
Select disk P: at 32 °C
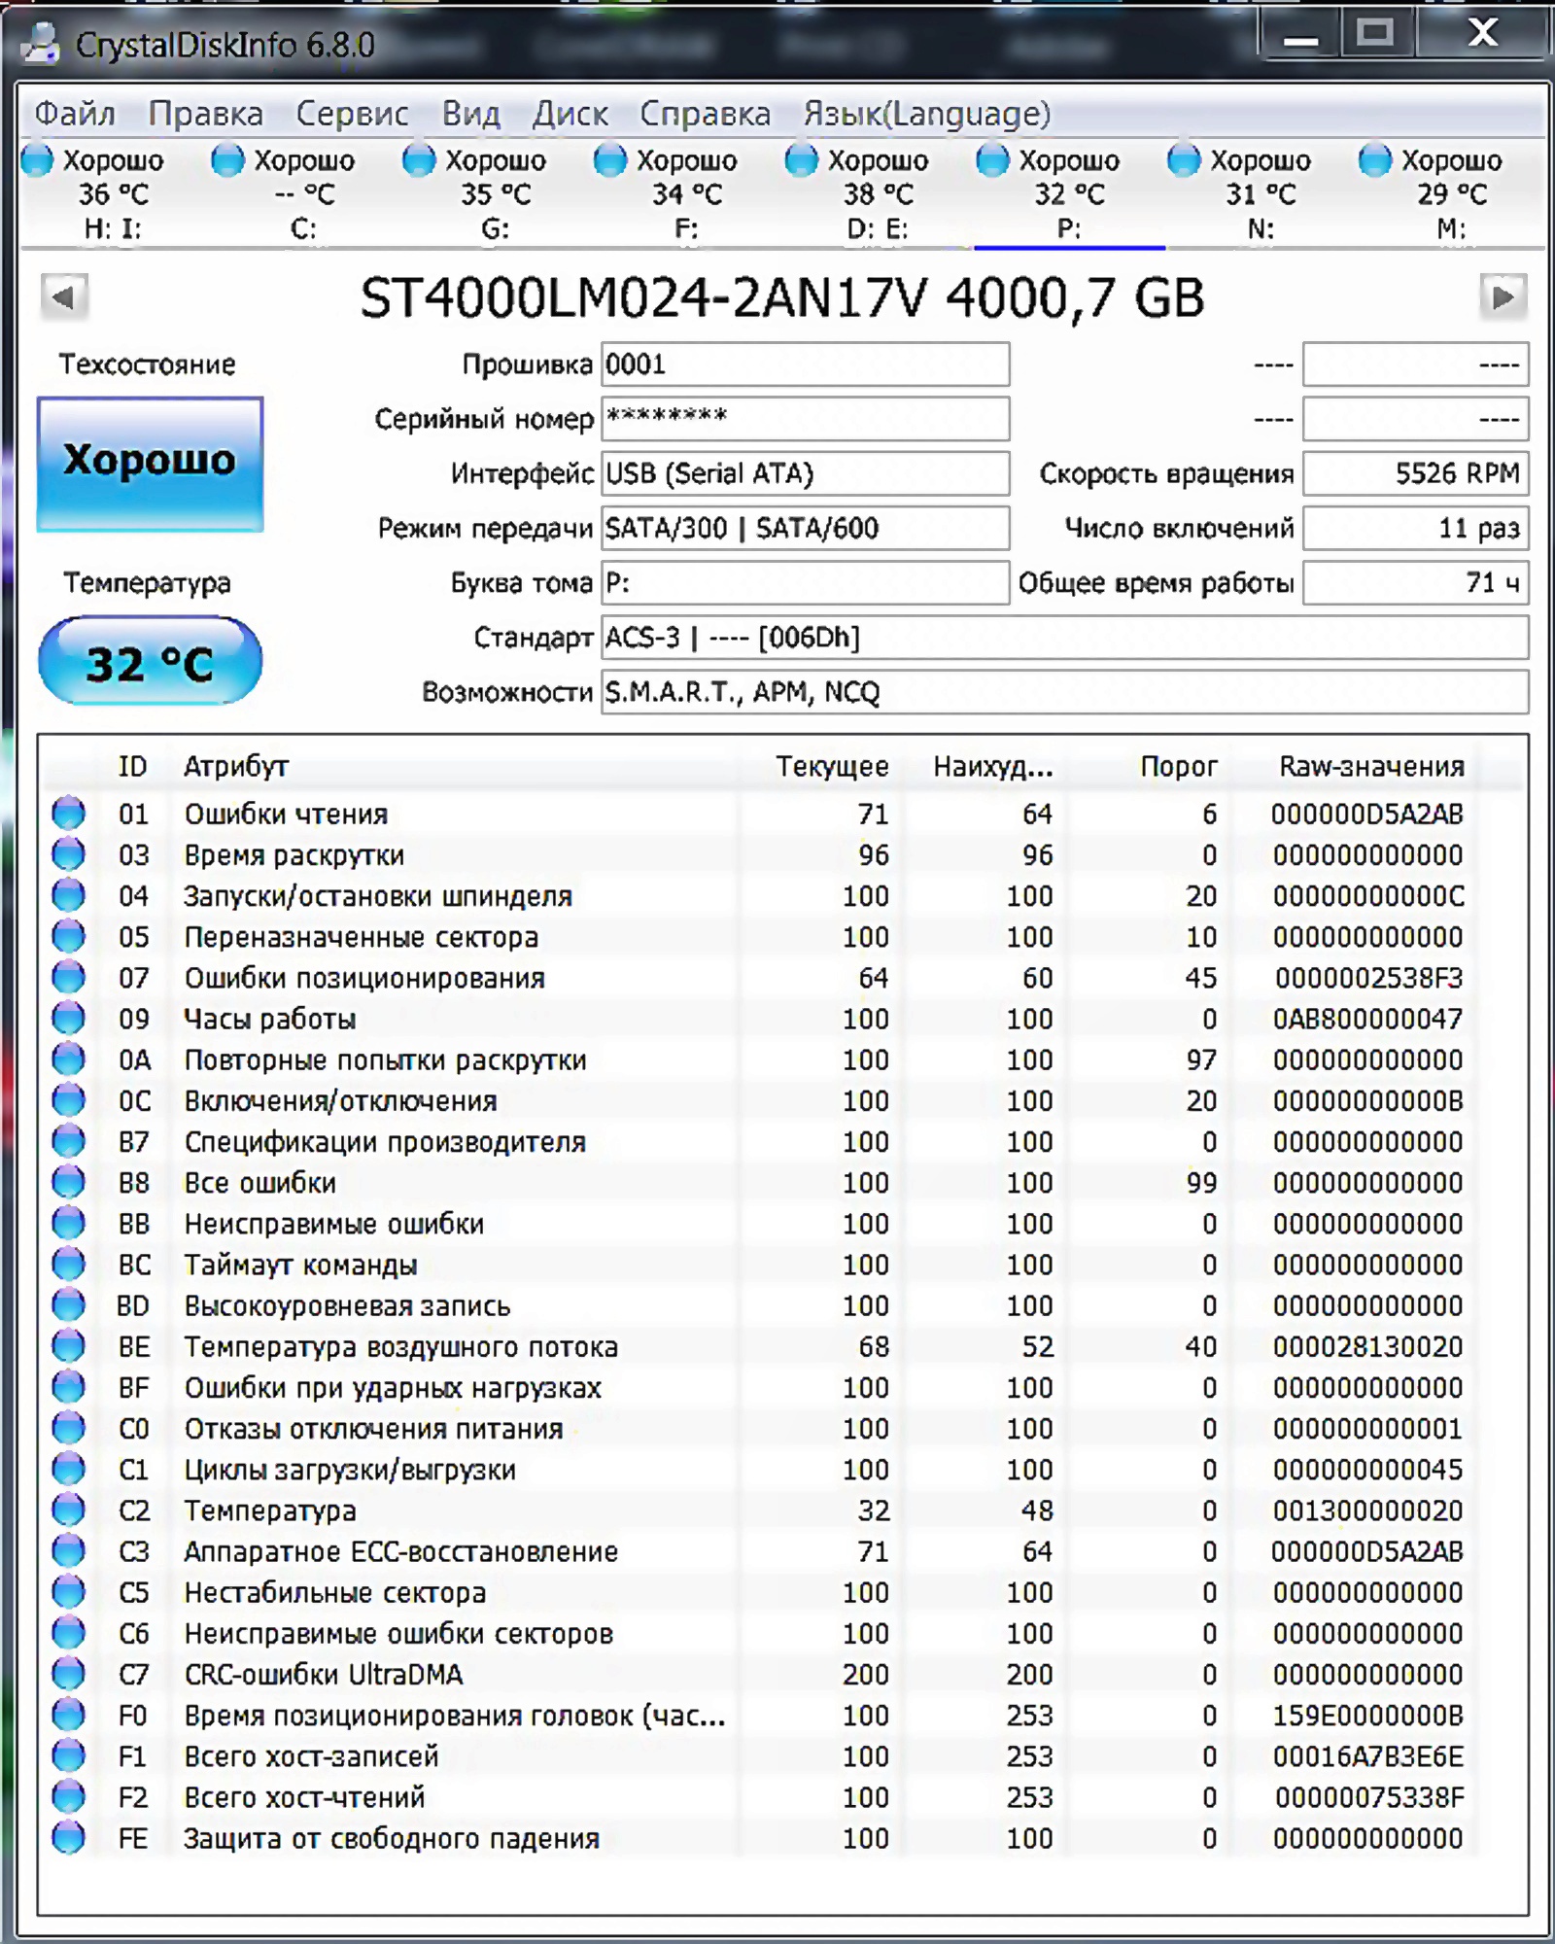click(x=1069, y=193)
